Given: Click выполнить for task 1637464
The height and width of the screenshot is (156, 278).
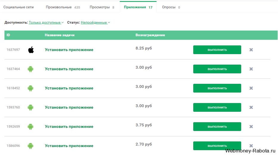Looking at the screenshot, I should pos(217,69).
